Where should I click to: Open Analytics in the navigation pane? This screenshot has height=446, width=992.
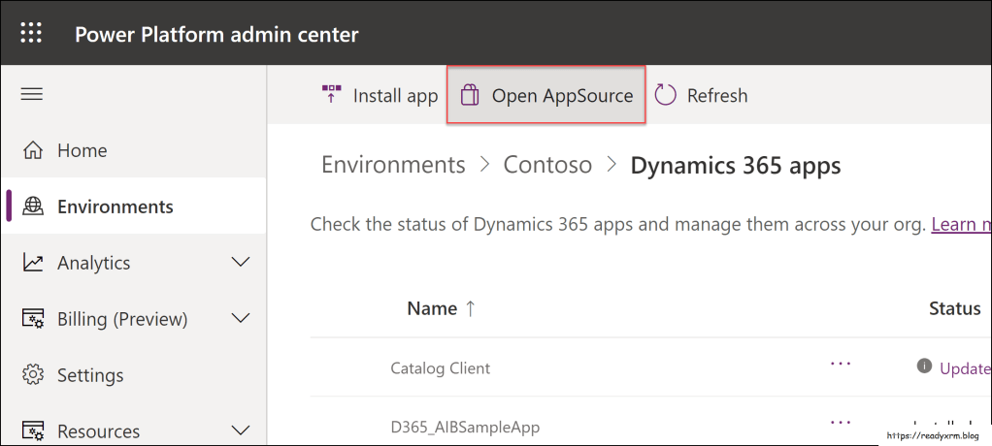tap(93, 263)
